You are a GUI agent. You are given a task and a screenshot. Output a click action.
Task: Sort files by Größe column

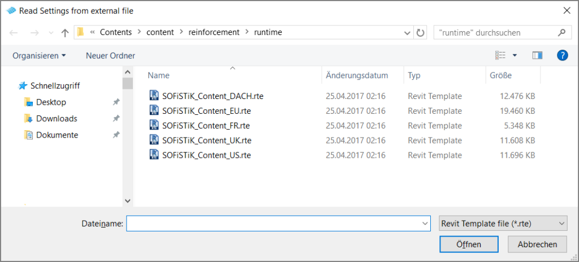coord(500,75)
